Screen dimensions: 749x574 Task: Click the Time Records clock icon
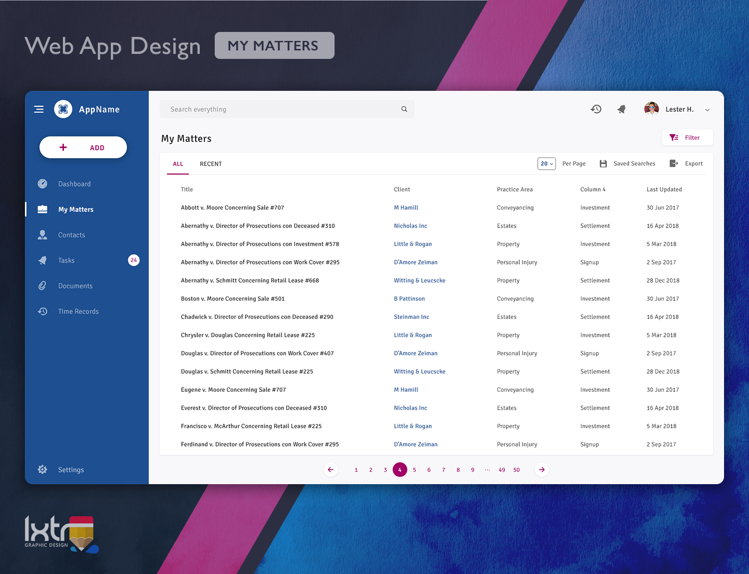[x=42, y=311]
